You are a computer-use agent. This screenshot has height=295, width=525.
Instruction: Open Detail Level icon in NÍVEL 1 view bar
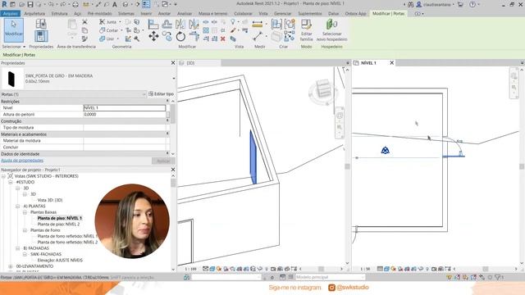coord(380,269)
